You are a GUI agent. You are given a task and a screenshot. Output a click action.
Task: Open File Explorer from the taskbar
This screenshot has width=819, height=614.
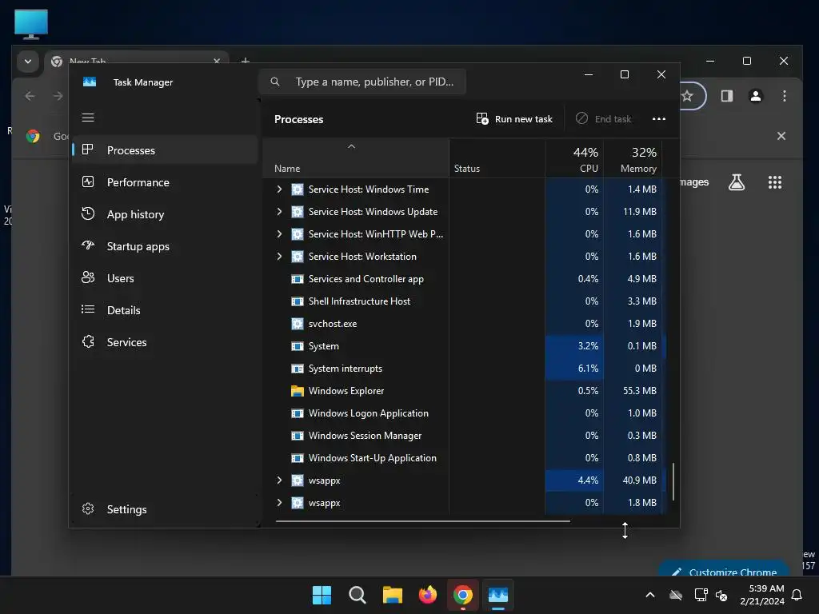click(x=392, y=595)
